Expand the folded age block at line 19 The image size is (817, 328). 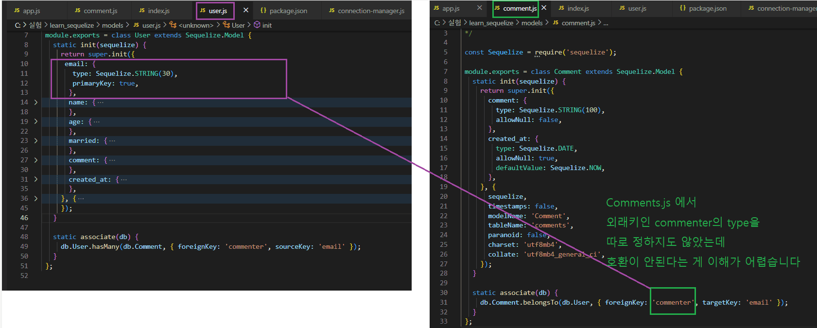[36, 121]
